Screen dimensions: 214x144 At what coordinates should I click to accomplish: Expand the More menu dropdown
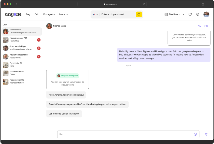(x=63, y=14)
